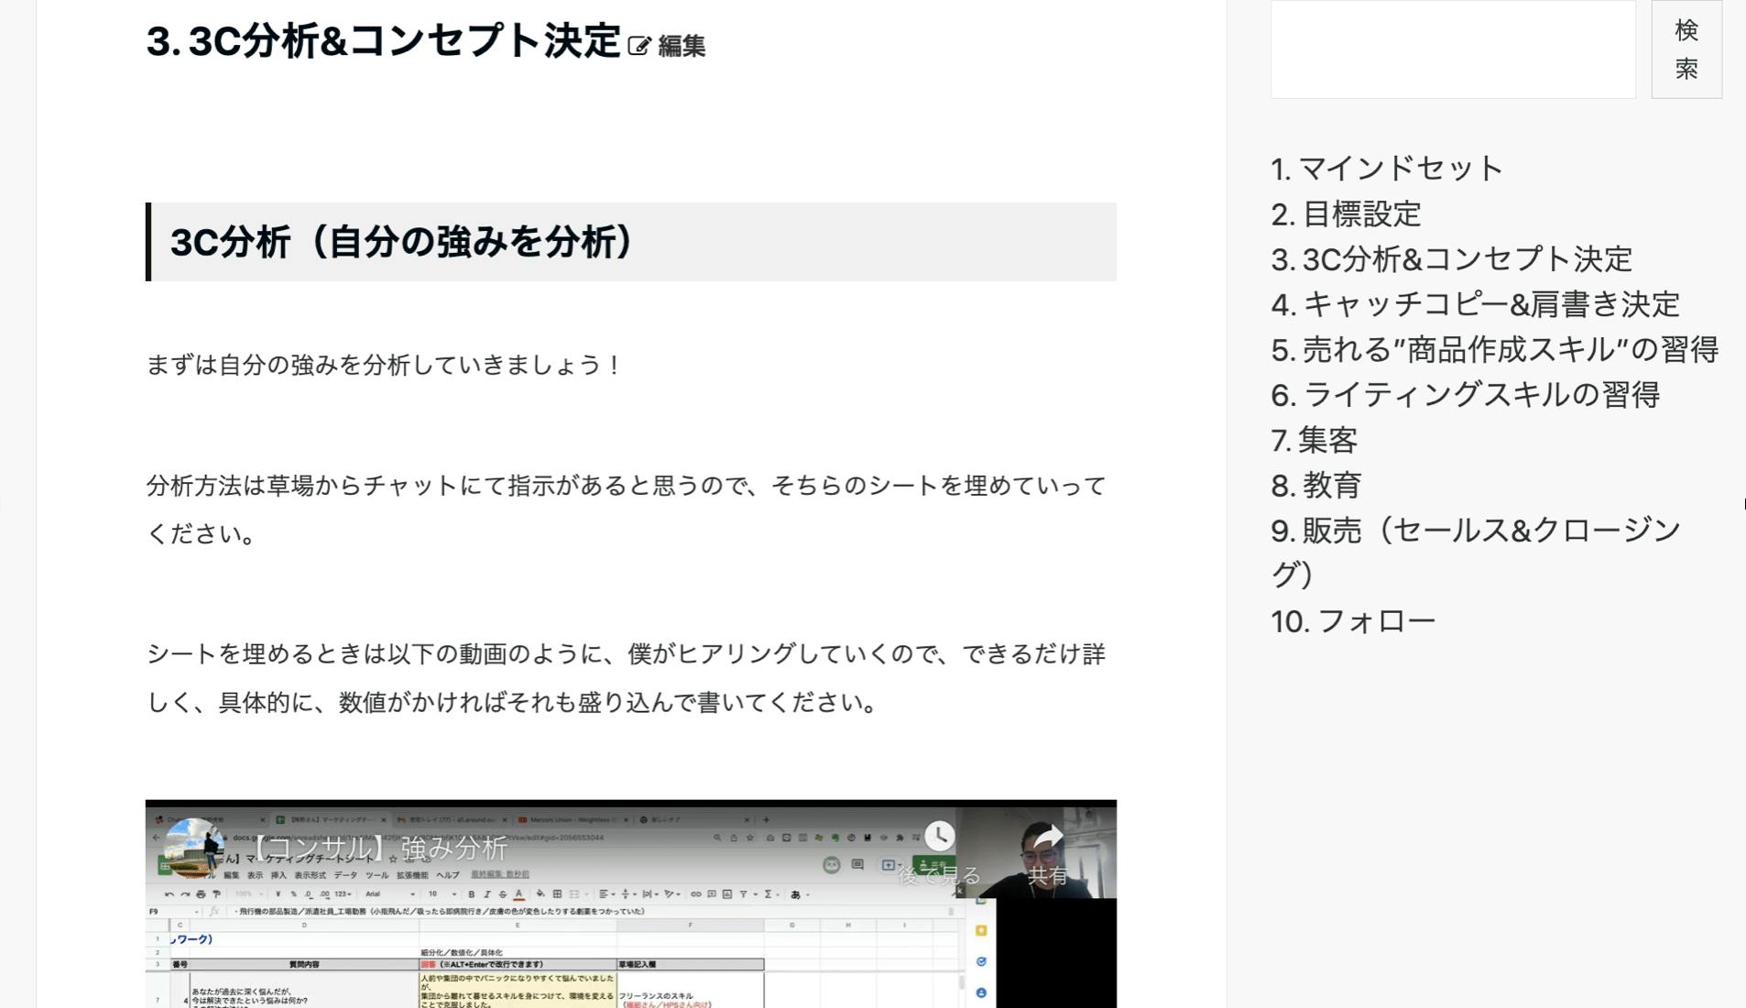Open the channel avatar on the video
The height and width of the screenshot is (1008, 1746).
(193, 848)
